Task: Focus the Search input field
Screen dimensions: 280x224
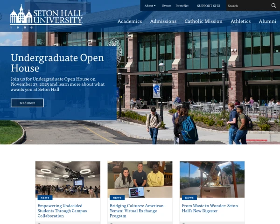Action: tap(248, 6)
